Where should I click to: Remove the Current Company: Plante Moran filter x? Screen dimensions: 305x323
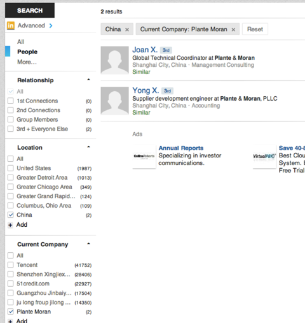click(x=233, y=29)
